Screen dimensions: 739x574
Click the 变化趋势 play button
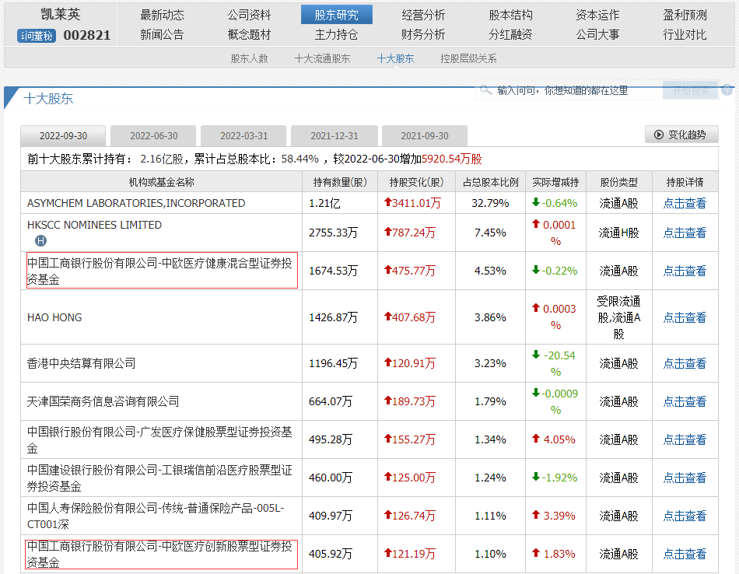coord(681,135)
